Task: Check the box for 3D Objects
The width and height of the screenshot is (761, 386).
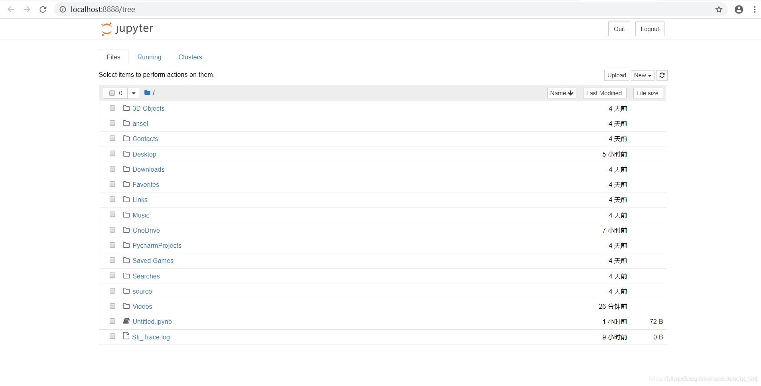Action: (x=112, y=108)
